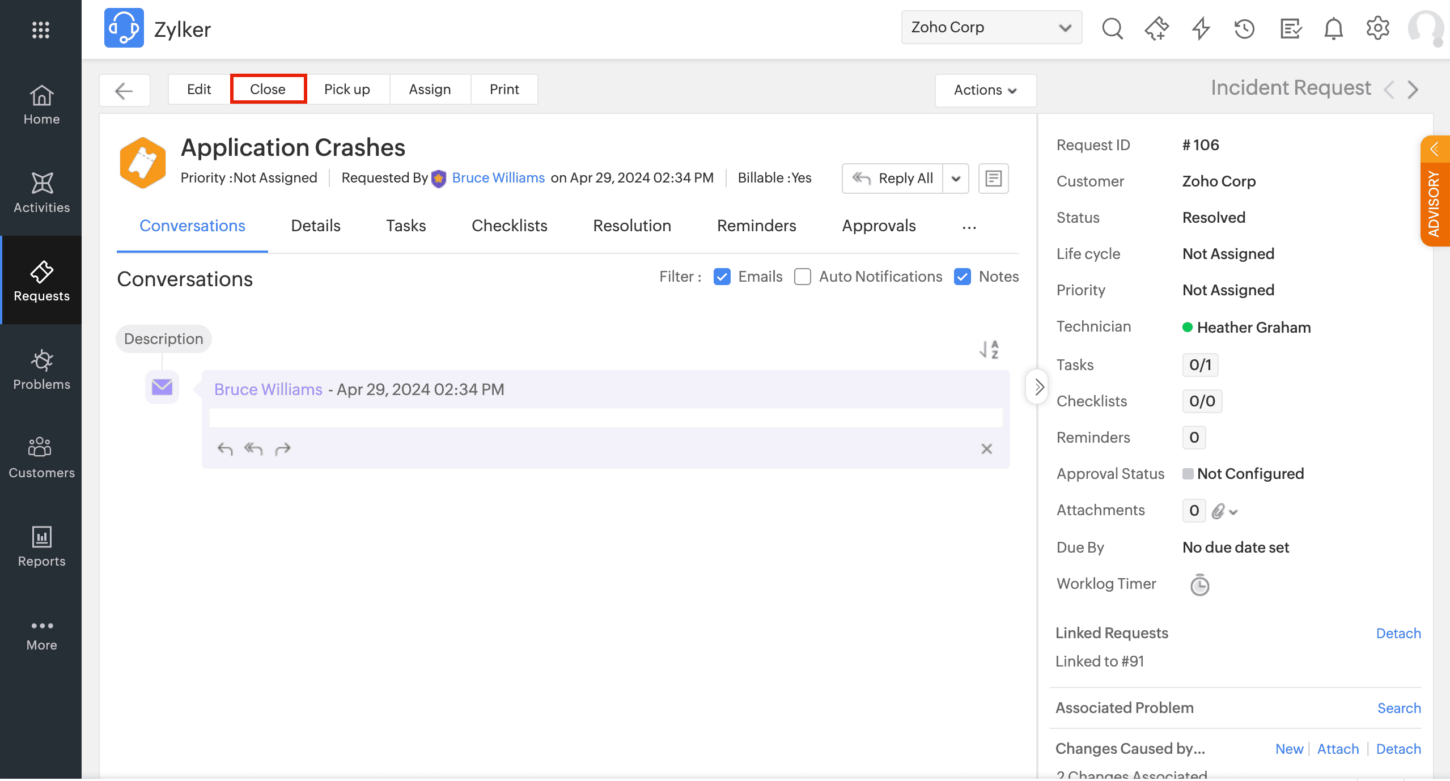Open the app launcher grid icon
This screenshot has height=781, width=1450.
click(41, 29)
